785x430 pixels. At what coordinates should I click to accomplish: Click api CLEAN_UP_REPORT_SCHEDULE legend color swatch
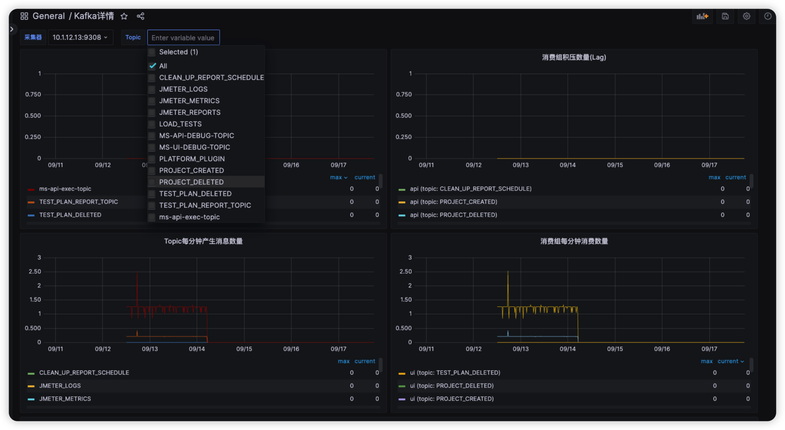pos(402,189)
